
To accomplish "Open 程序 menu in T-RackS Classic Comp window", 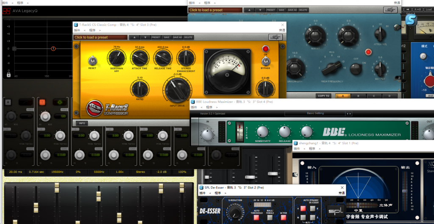I will (92, 30).
